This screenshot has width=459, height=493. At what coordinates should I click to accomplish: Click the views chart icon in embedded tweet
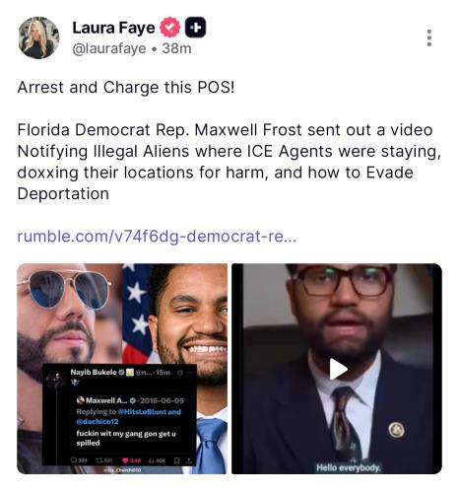pyautogui.click(x=152, y=460)
